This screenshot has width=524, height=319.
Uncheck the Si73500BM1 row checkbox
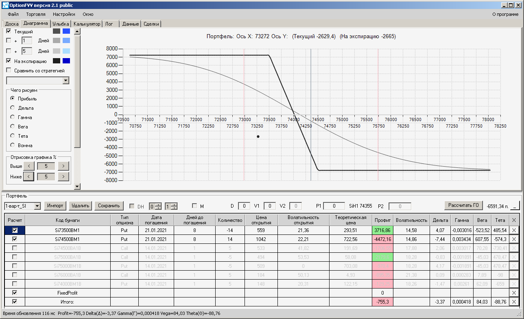15,230
